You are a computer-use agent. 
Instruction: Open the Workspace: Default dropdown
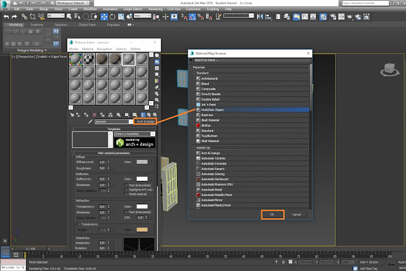[72, 3]
